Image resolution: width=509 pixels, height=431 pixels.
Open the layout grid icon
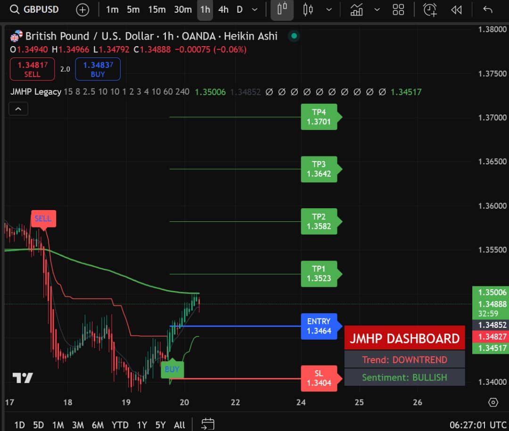pyautogui.click(x=398, y=10)
